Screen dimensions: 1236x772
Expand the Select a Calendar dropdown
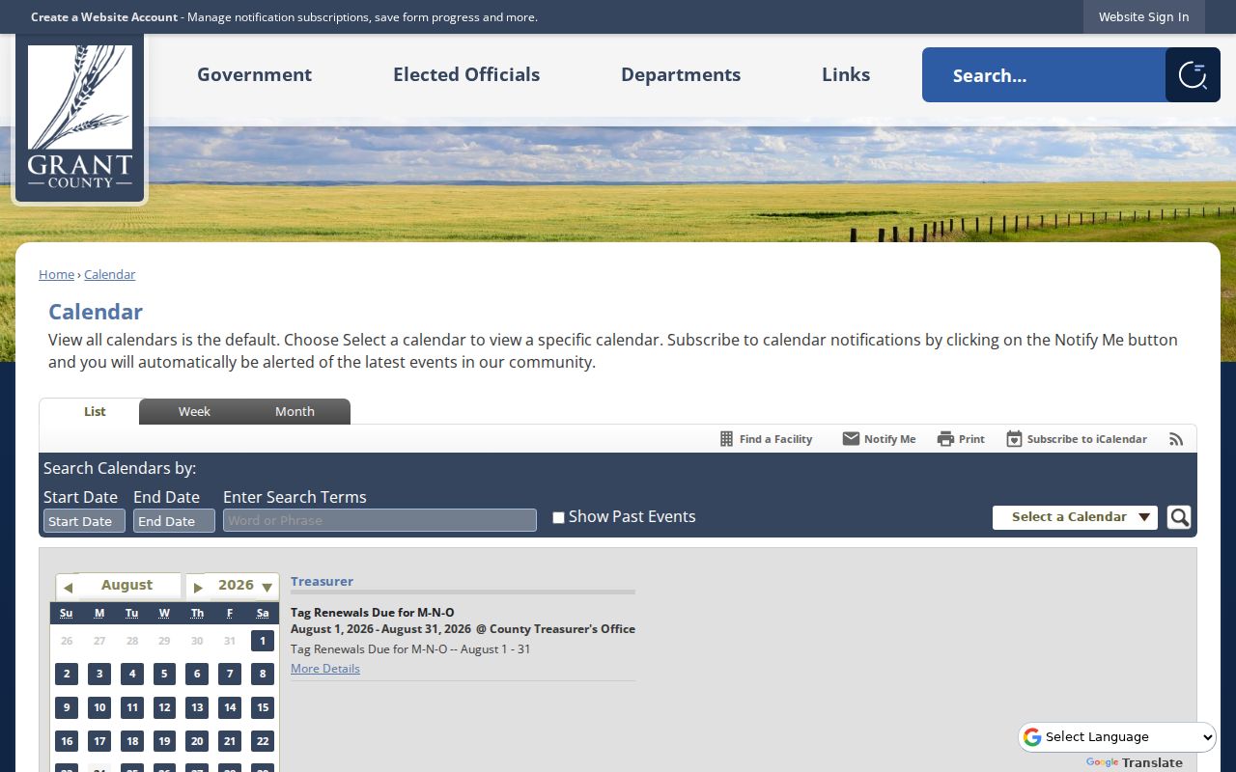click(1075, 517)
